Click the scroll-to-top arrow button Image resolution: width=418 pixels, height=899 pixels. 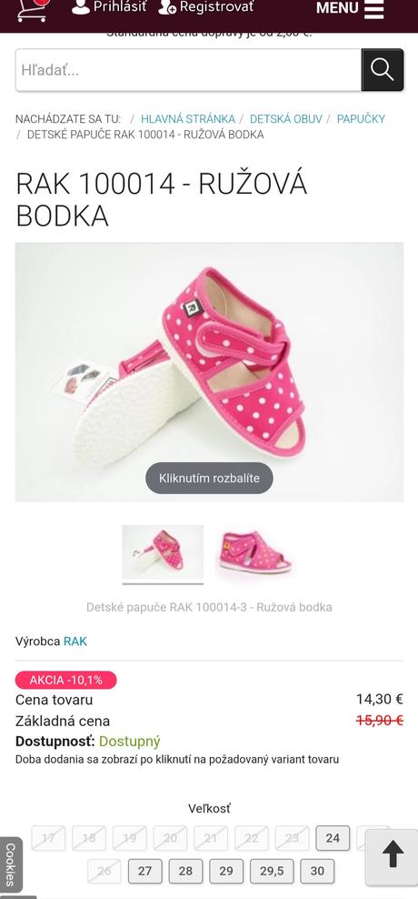point(393,857)
